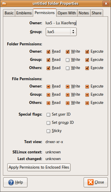Image resolution: width=111 pixels, height=192 pixels.
Task: Show the Share tab
Action: click(97, 13)
